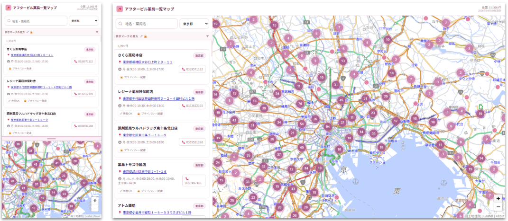This screenshot has height=221, width=508.
Task: Open the さくら薬局本店 address link in mobile list
Action: [32, 55]
